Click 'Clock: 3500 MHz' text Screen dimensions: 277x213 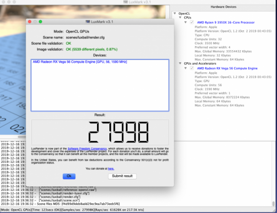[207, 43]
